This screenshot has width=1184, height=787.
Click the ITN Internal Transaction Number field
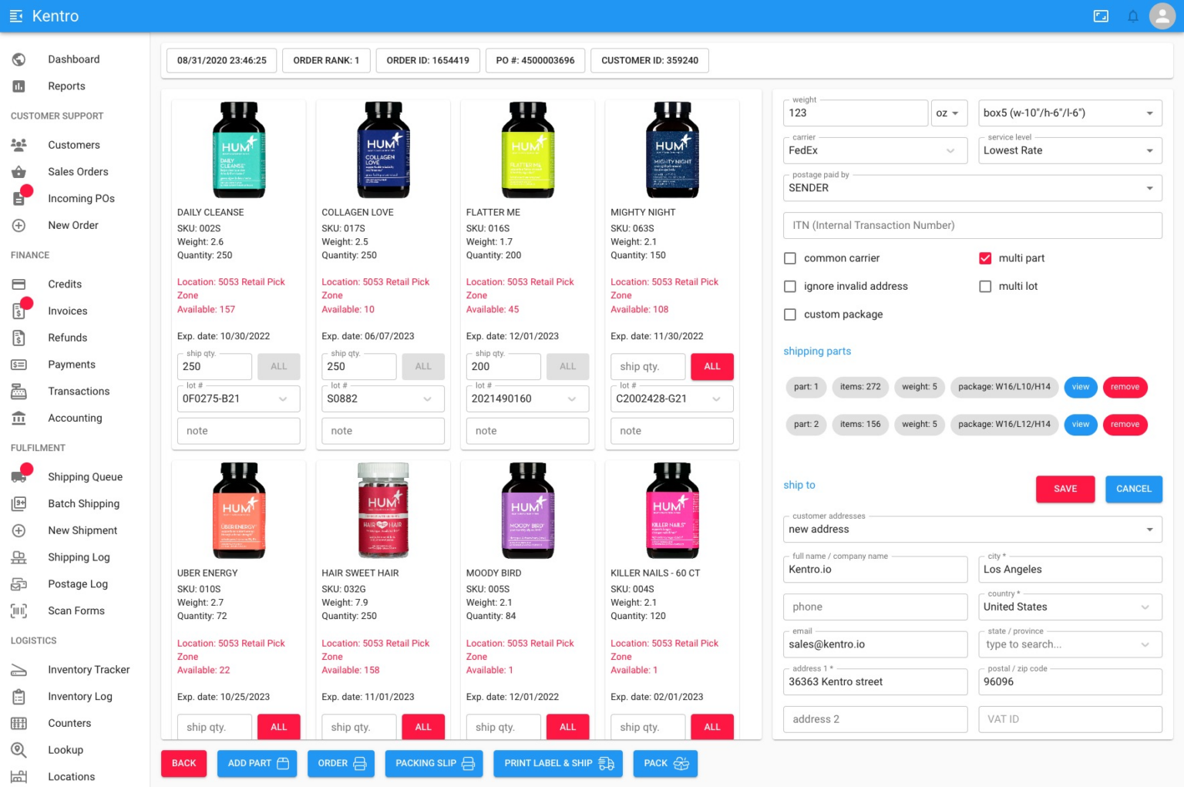[x=972, y=225]
